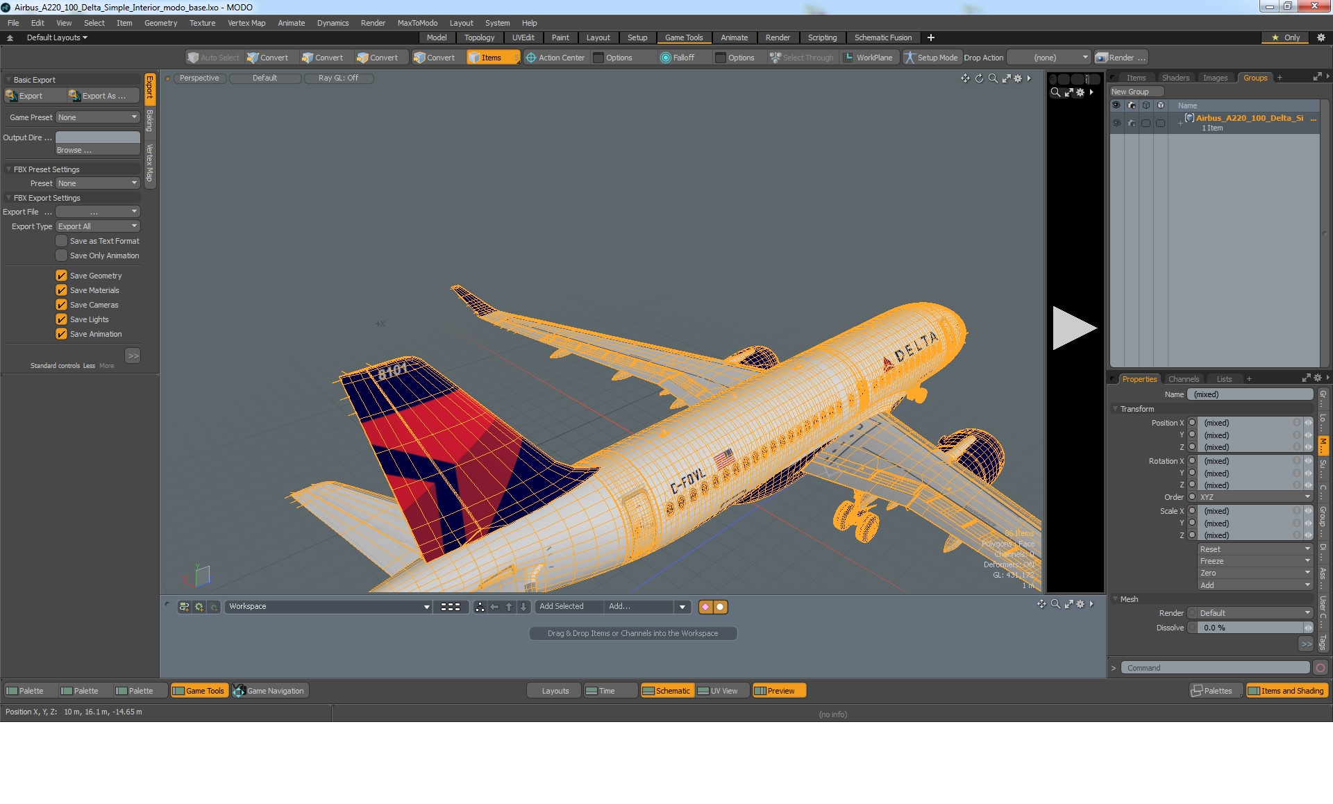Click the Name field showing (mixed)
The width and height of the screenshot is (1333, 804).
tap(1250, 394)
